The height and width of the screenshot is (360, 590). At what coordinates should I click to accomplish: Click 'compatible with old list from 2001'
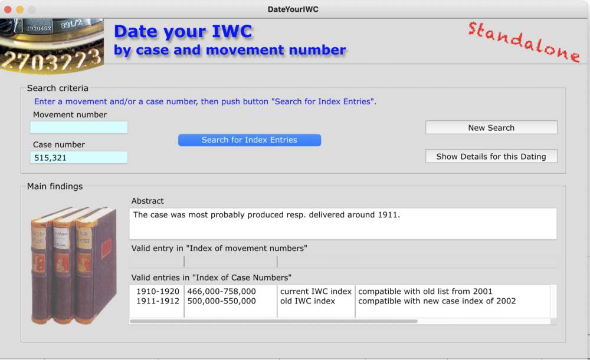tap(425, 291)
